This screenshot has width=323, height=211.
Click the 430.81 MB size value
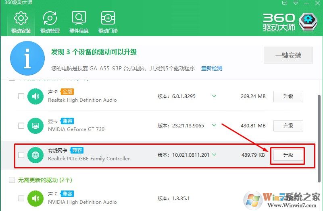(253, 126)
